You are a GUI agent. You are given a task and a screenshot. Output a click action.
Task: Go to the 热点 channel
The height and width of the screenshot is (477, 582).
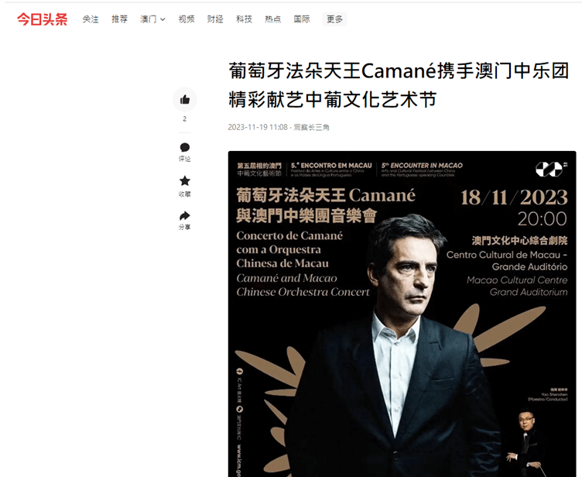click(272, 19)
